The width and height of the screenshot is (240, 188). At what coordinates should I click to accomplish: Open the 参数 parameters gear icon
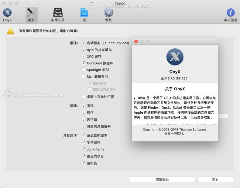tap(108, 15)
